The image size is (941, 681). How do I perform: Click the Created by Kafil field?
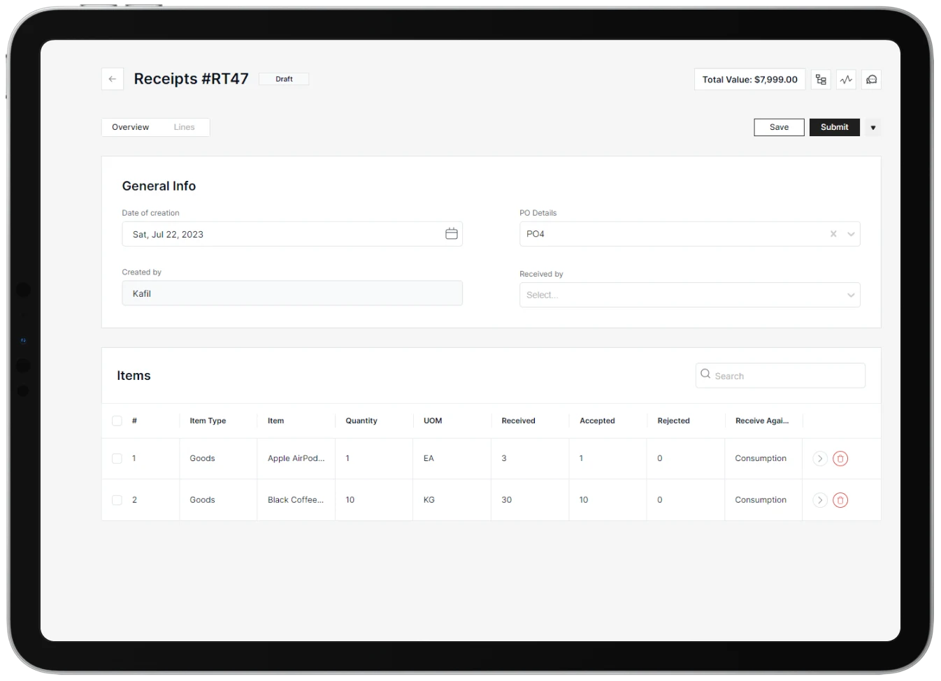[292, 293]
